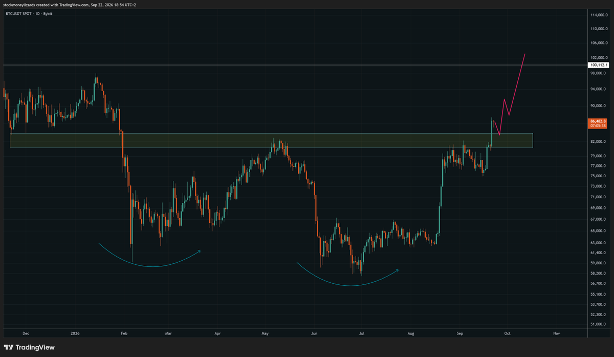The height and width of the screenshot is (357, 614).
Task: Click the 58,200.0 price axis label
Action: click(x=598, y=273)
